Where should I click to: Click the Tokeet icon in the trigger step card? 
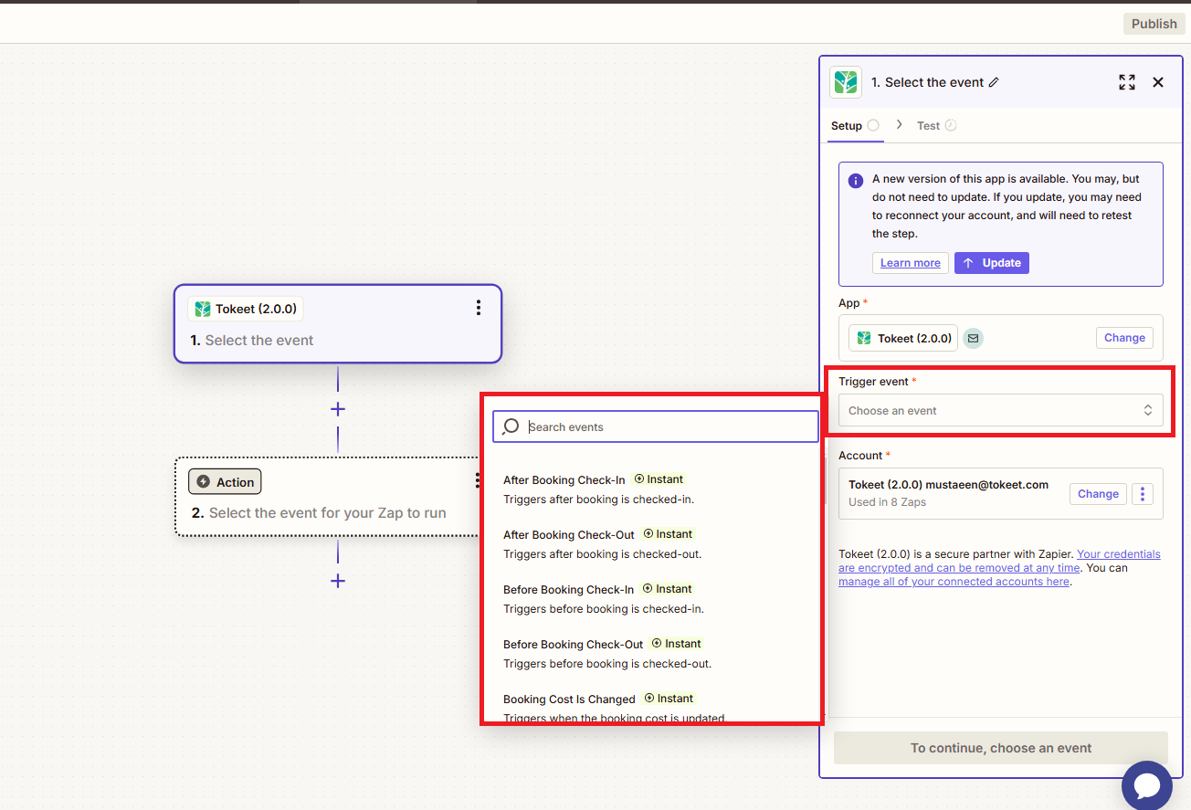click(x=203, y=309)
